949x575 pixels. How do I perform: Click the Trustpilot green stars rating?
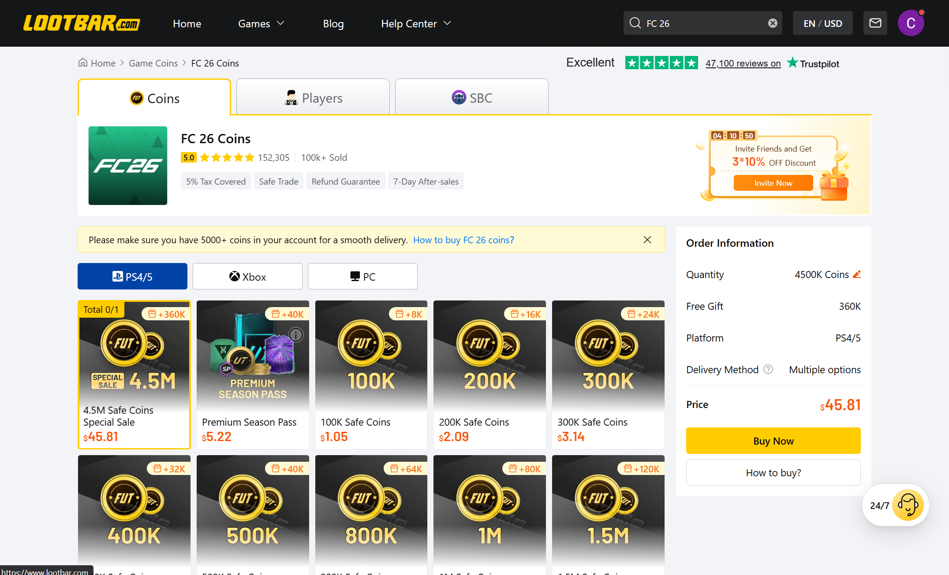[x=661, y=63]
